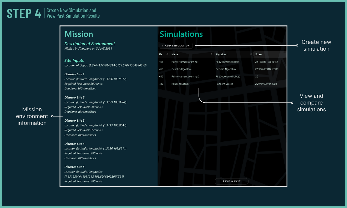Click the Mission heading

[79, 34]
